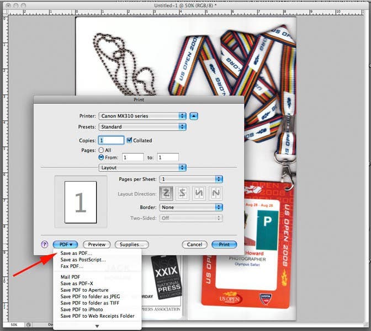Open the Border dropdown set to None

pos(190,207)
